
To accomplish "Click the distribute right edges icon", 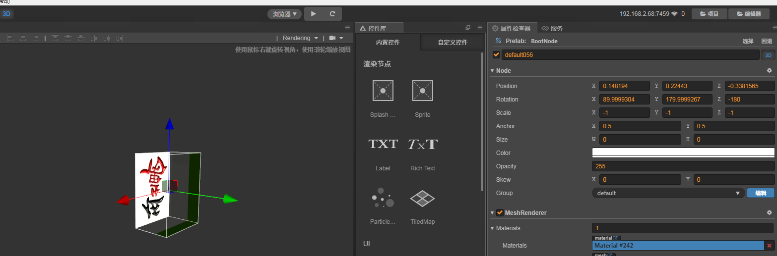I will (120, 38).
